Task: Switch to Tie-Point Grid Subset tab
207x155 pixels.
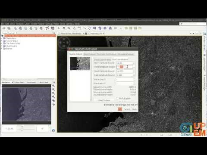Action: pos(107,54)
